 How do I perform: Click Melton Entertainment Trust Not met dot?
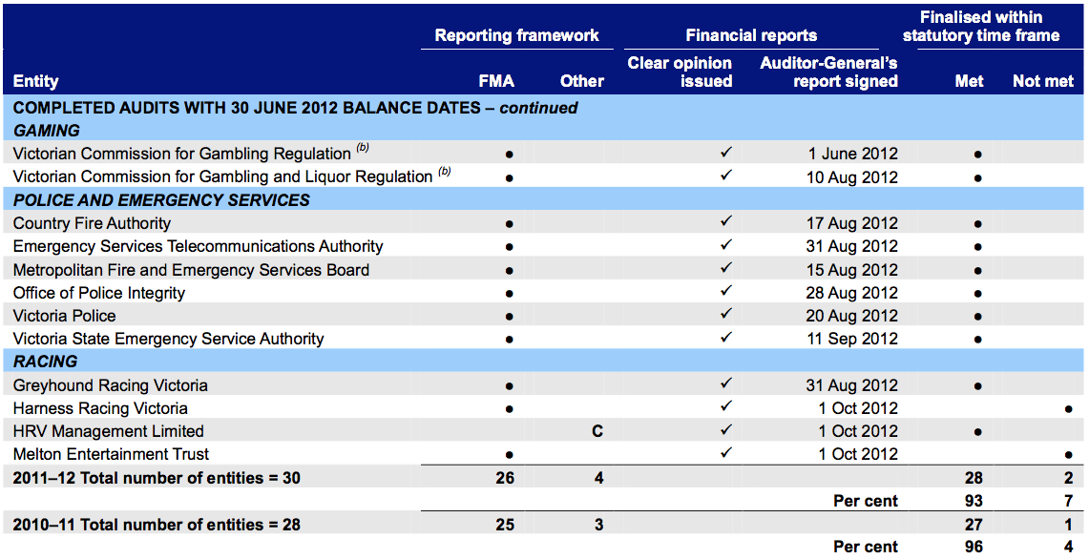[x=1067, y=456]
